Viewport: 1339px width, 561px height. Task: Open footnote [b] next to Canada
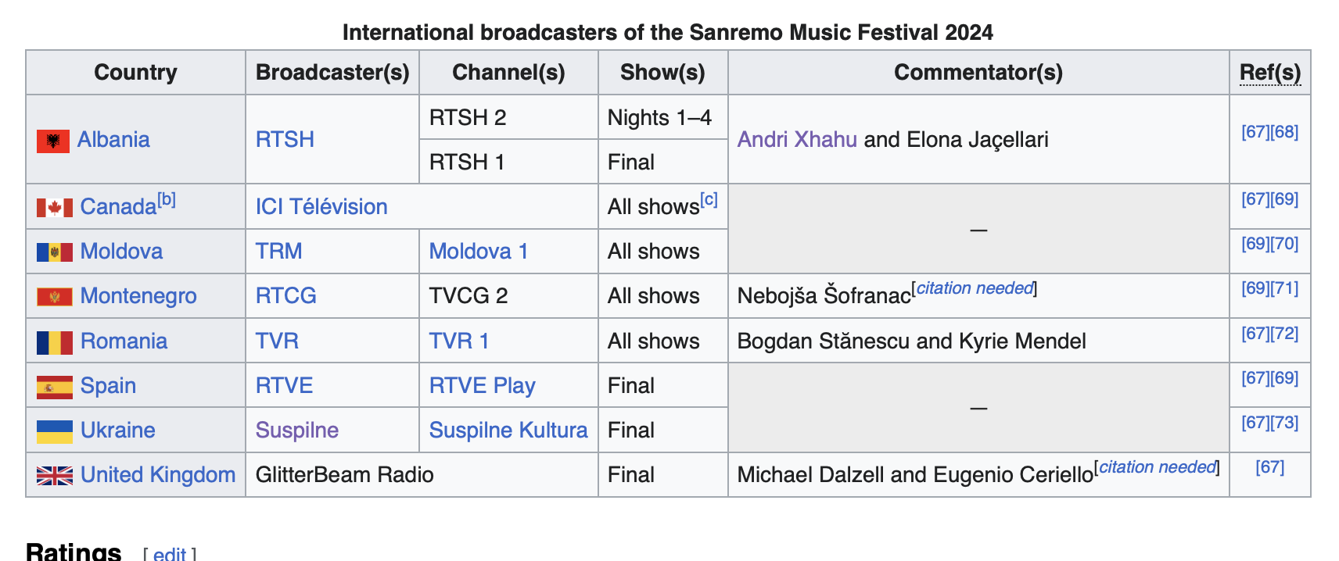tap(167, 199)
